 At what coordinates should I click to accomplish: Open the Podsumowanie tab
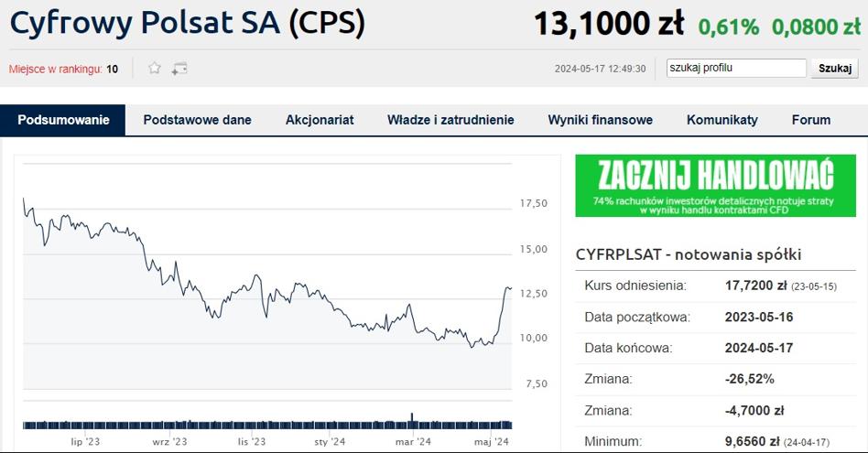click(x=63, y=120)
